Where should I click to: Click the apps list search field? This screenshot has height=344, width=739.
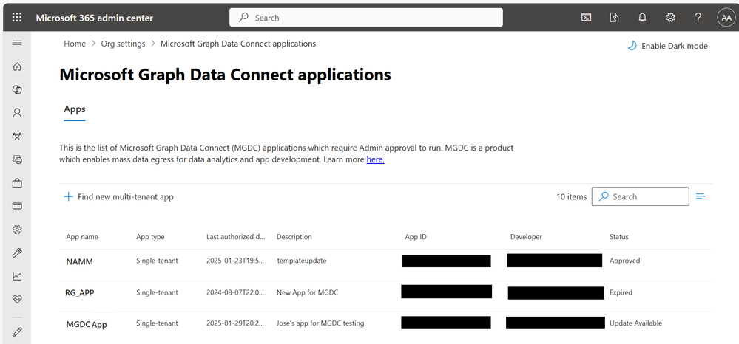click(640, 196)
